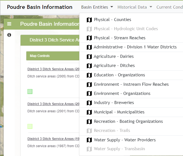
Task: Click map icon beside Physical - Counties
Action: [x=89, y=20]
